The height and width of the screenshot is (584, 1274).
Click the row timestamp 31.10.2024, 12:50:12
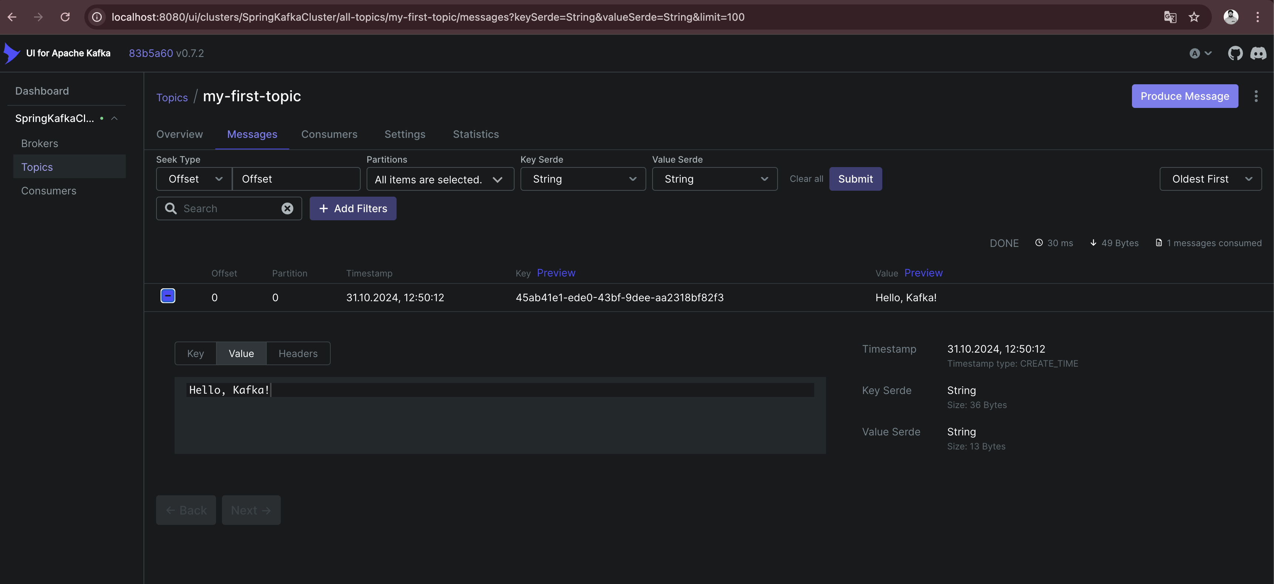point(395,298)
